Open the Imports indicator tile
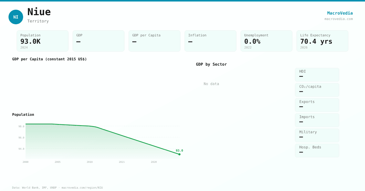This screenshot has width=365, height=191. [x=317, y=120]
